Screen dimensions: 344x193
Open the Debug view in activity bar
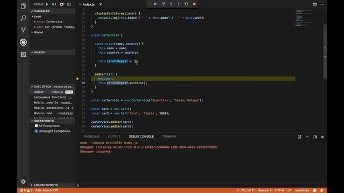(x=23, y=42)
